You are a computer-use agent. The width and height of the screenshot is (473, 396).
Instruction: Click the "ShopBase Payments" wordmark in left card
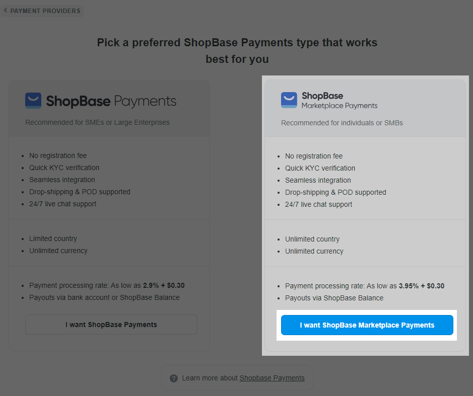pos(111,101)
